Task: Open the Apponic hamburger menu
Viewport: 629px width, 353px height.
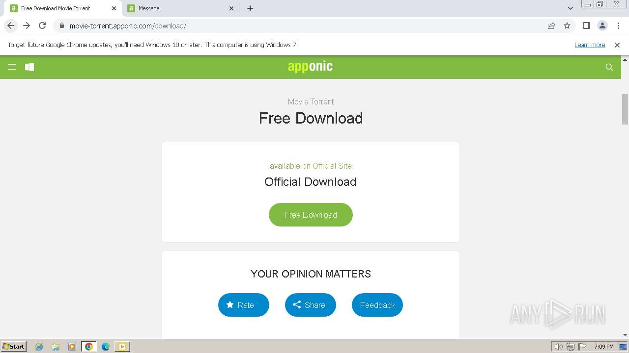Action: (12, 67)
